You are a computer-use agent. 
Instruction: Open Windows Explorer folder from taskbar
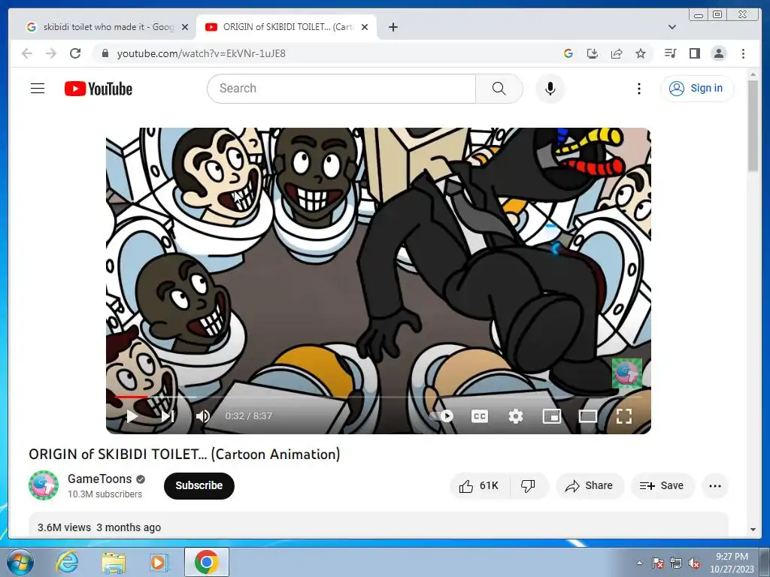click(114, 562)
